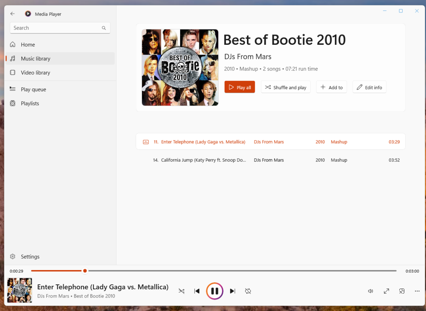Click the seek bar progress slider
Screen dimensions: 426x311
pos(214,271)
